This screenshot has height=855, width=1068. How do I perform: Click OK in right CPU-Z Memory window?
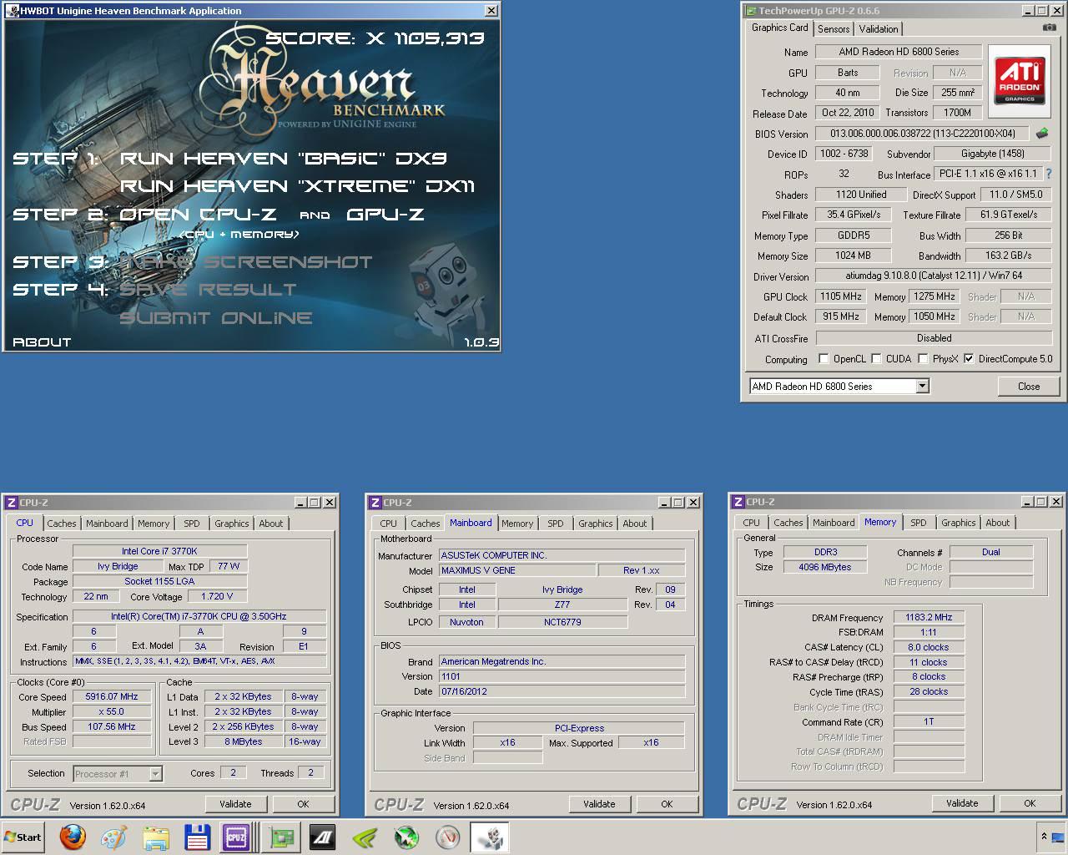tap(1030, 803)
